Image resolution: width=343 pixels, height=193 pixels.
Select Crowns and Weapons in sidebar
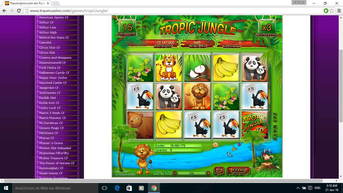point(55,58)
